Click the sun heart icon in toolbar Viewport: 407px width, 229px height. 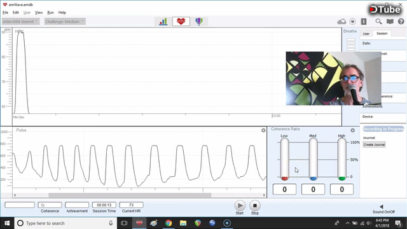(352, 22)
